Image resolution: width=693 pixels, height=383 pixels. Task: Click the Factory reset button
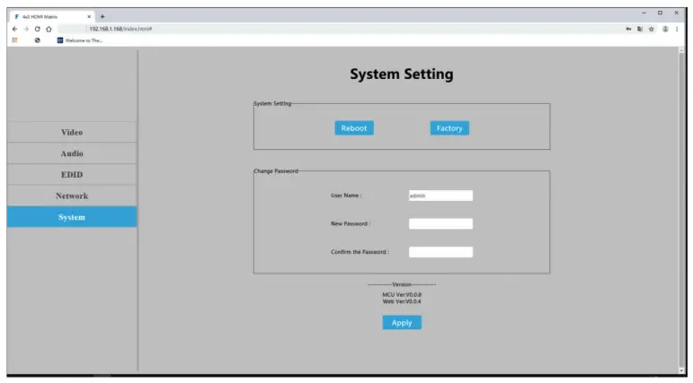click(x=449, y=128)
